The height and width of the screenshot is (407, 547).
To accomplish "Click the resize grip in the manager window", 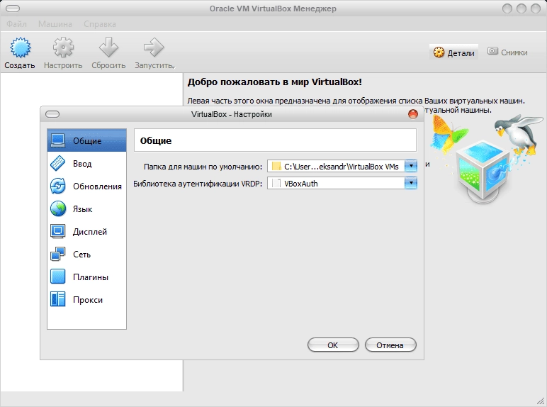I will (x=541, y=401).
